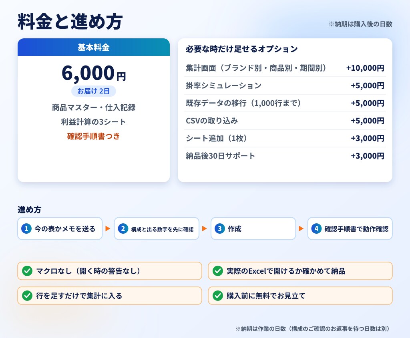This screenshot has width=410, height=338.
Task: Click the 基本料金 card header
Action: 94,47
